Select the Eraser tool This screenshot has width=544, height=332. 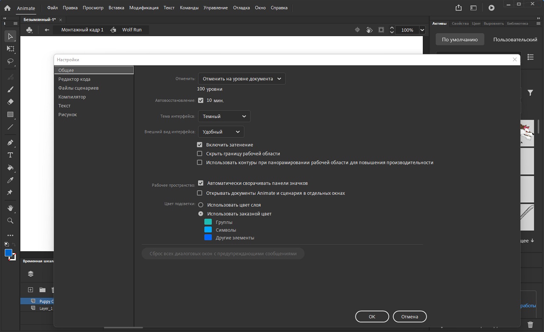[x=11, y=102]
